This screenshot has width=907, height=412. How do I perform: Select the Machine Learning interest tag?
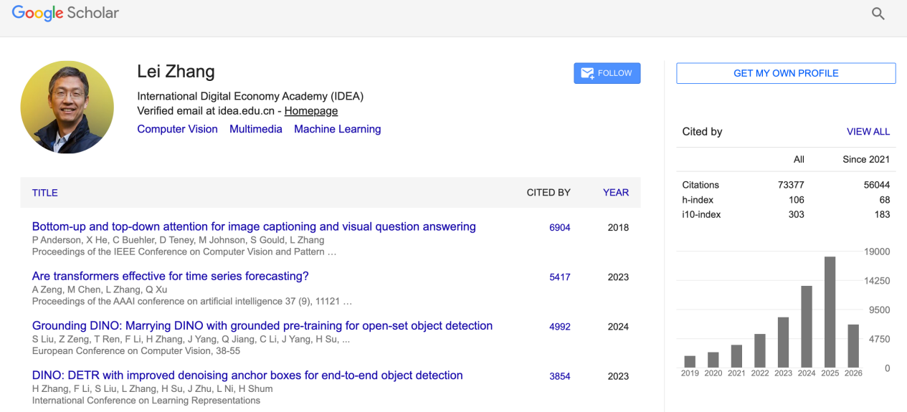tap(337, 129)
